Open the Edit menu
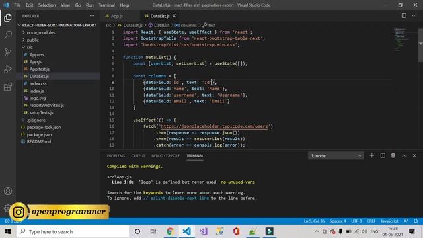 point(29,5)
